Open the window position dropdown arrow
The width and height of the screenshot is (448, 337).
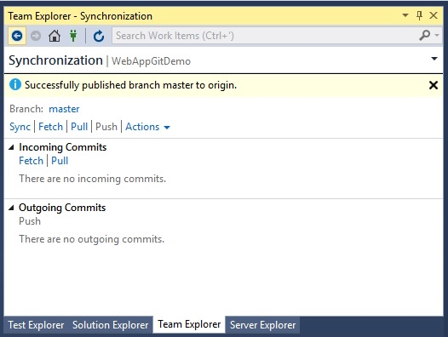click(405, 15)
